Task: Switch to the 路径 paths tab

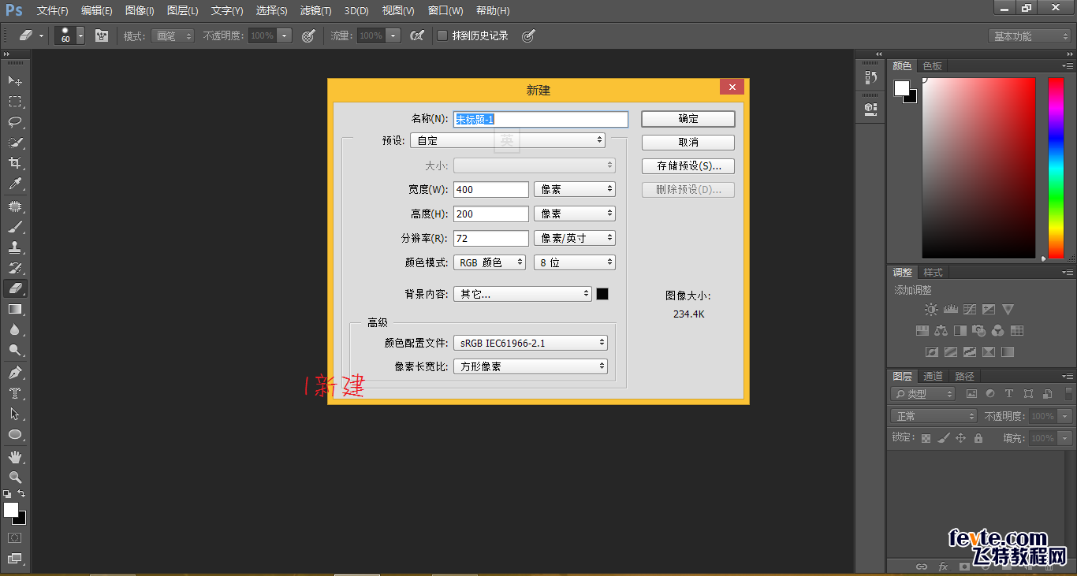Action: 964,376
